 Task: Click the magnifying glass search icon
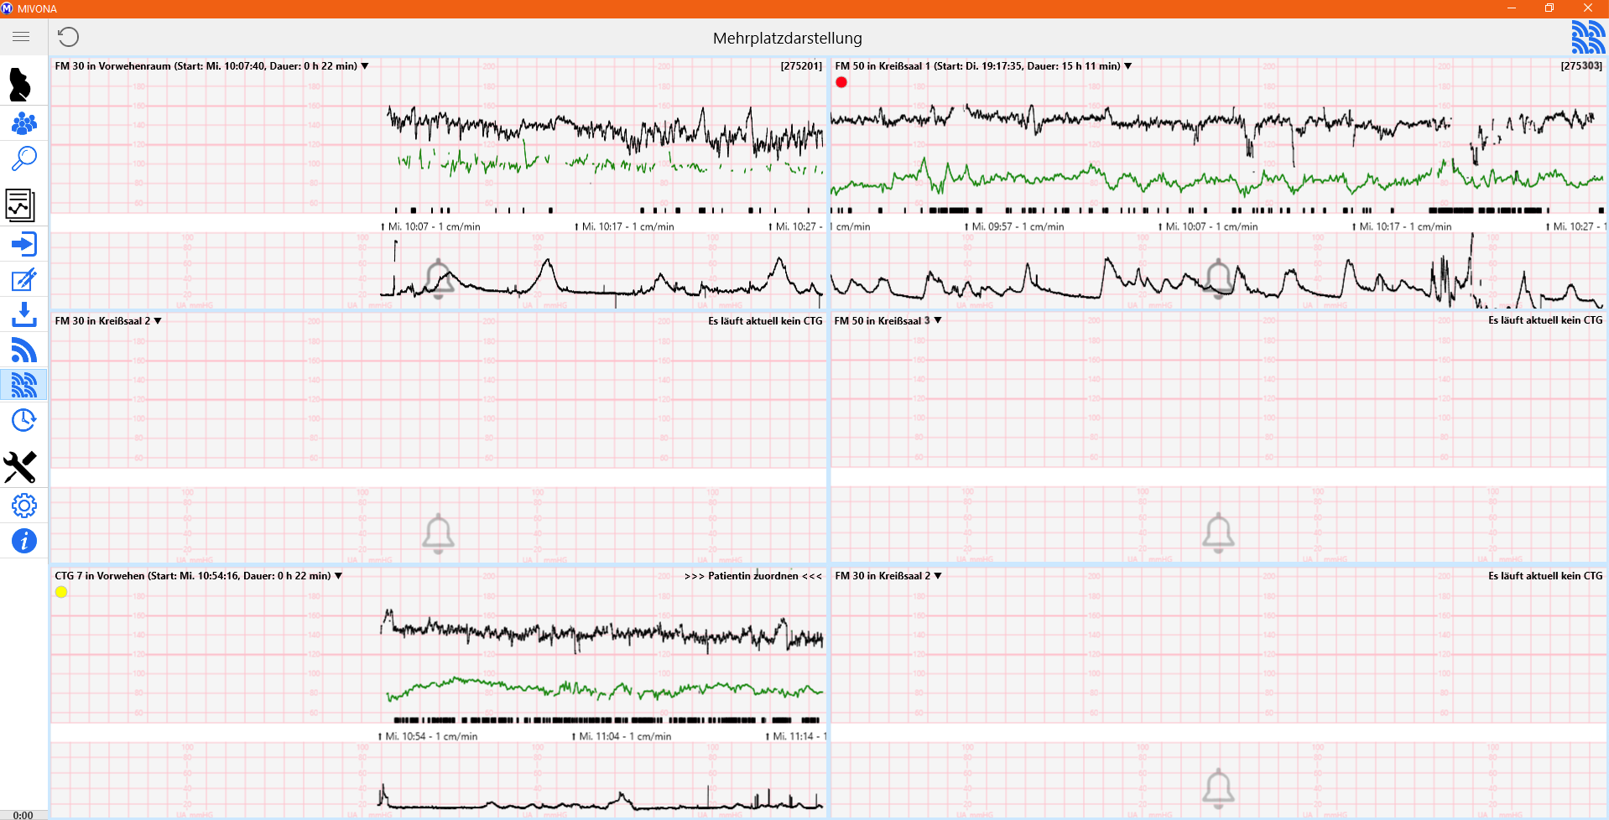(23, 158)
